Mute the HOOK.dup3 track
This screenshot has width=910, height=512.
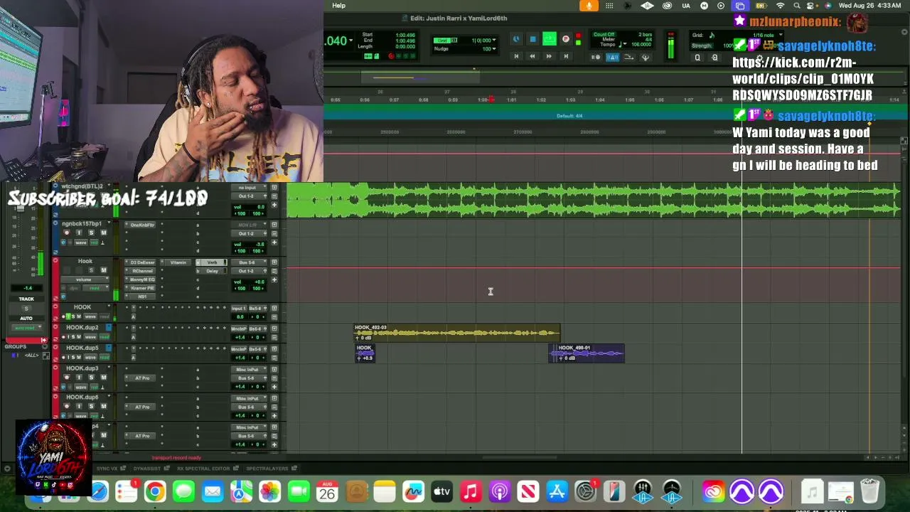(x=103, y=378)
